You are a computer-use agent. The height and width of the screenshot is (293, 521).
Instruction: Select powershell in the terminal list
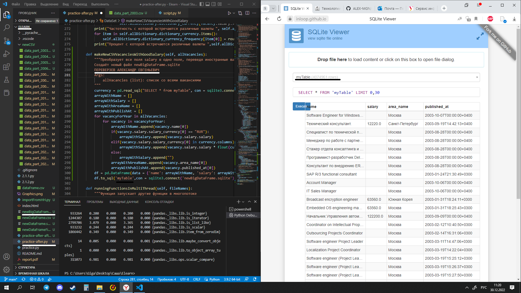tap(242, 209)
